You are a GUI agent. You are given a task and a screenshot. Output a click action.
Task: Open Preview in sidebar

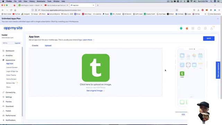(x=9, y=102)
